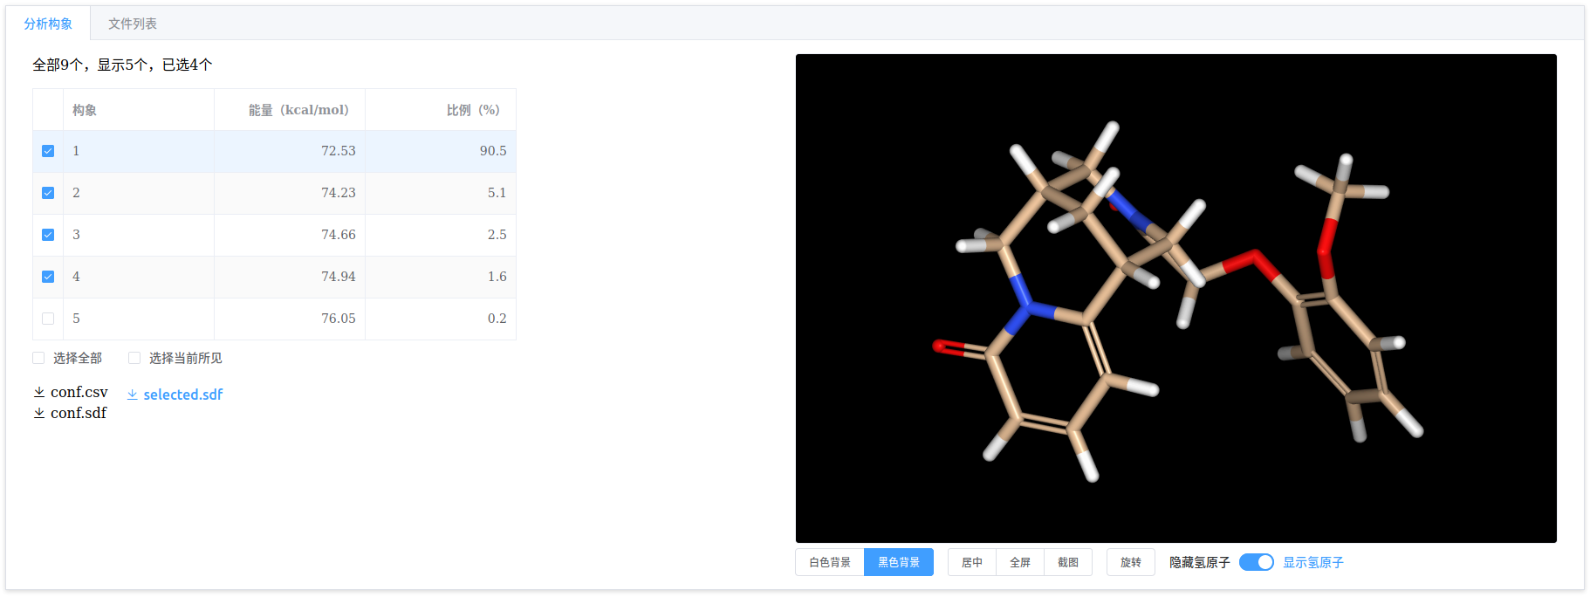Set viewer to 白色背景

(829, 562)
